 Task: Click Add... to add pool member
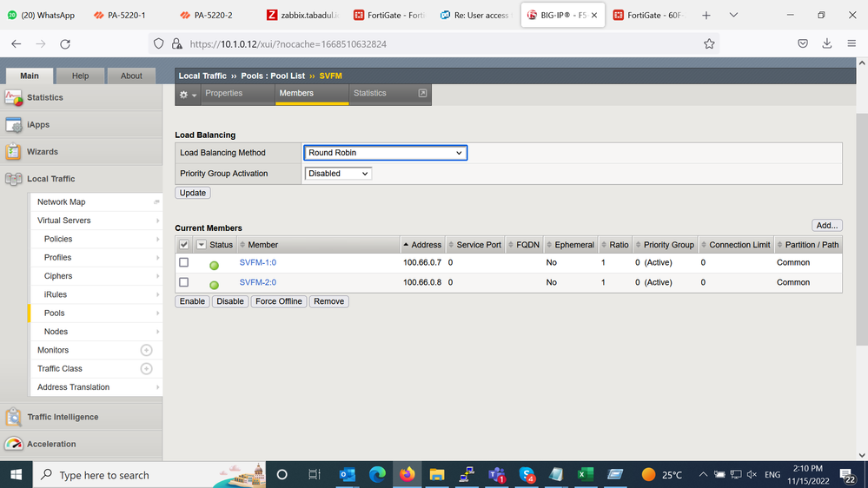tap(827, 225)
